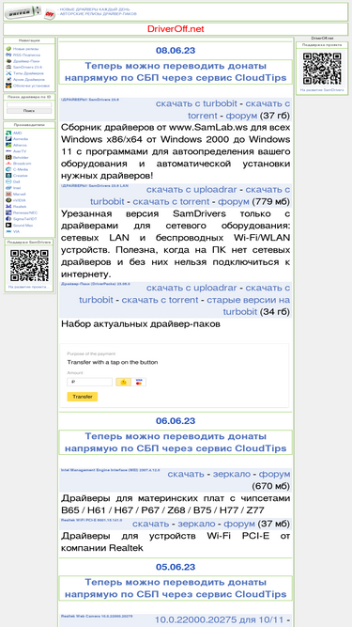The height and width of the screenshot is (627, 352).
Task: Click the driver ID search input field
Action: click(29, 104)
